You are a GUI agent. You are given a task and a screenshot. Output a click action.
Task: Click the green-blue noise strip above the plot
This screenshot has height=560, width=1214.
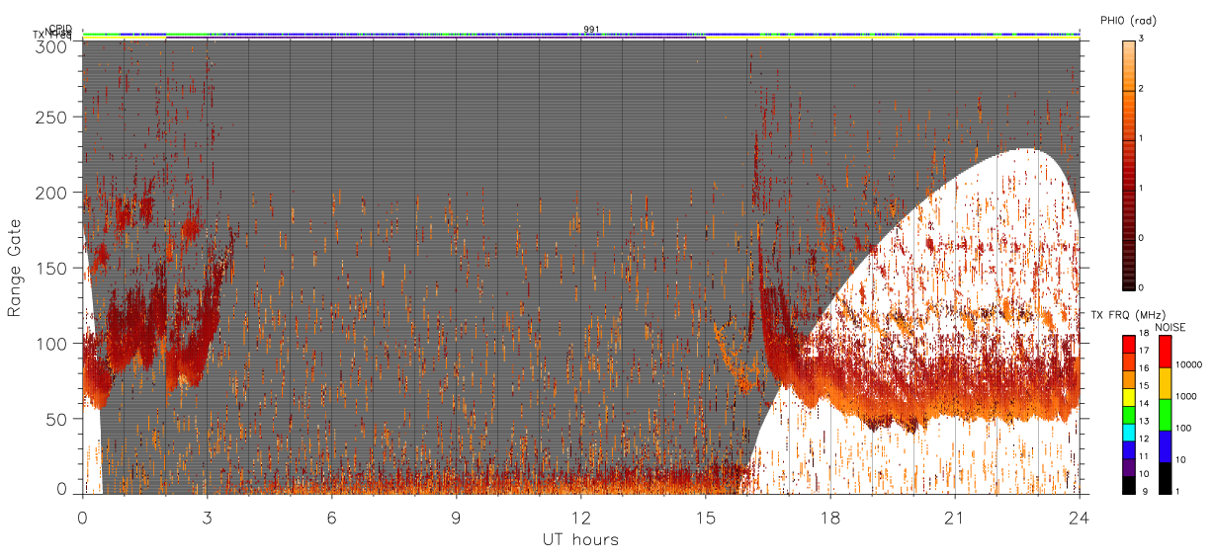click(580, 34)
